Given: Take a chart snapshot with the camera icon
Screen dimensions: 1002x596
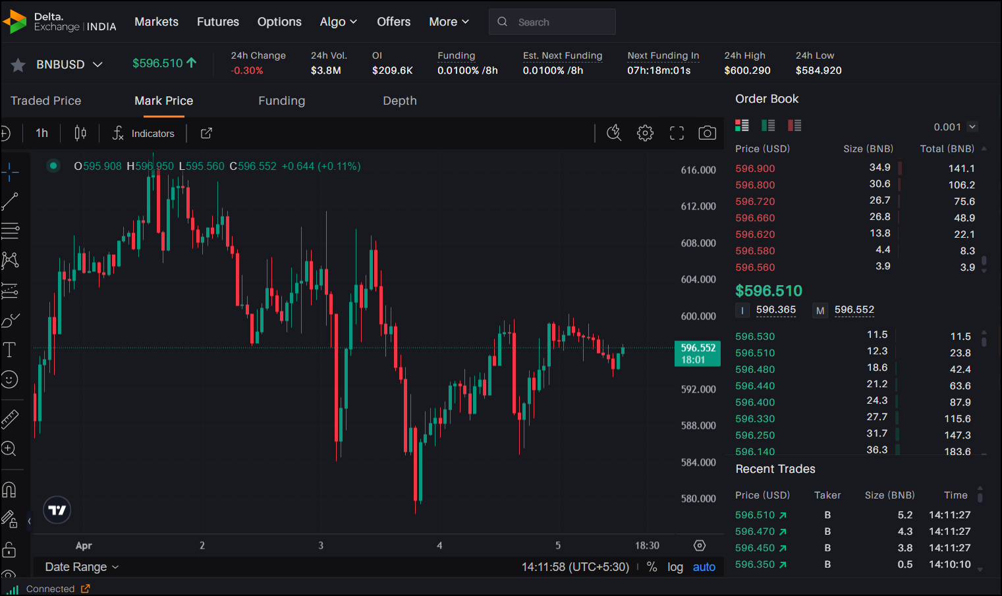Looking at the screenshot, I should click(707, 133).
